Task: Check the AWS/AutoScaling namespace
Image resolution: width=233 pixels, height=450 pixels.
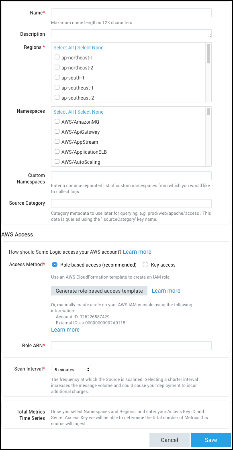Action: pyautogui.click(x=57, y=162)
